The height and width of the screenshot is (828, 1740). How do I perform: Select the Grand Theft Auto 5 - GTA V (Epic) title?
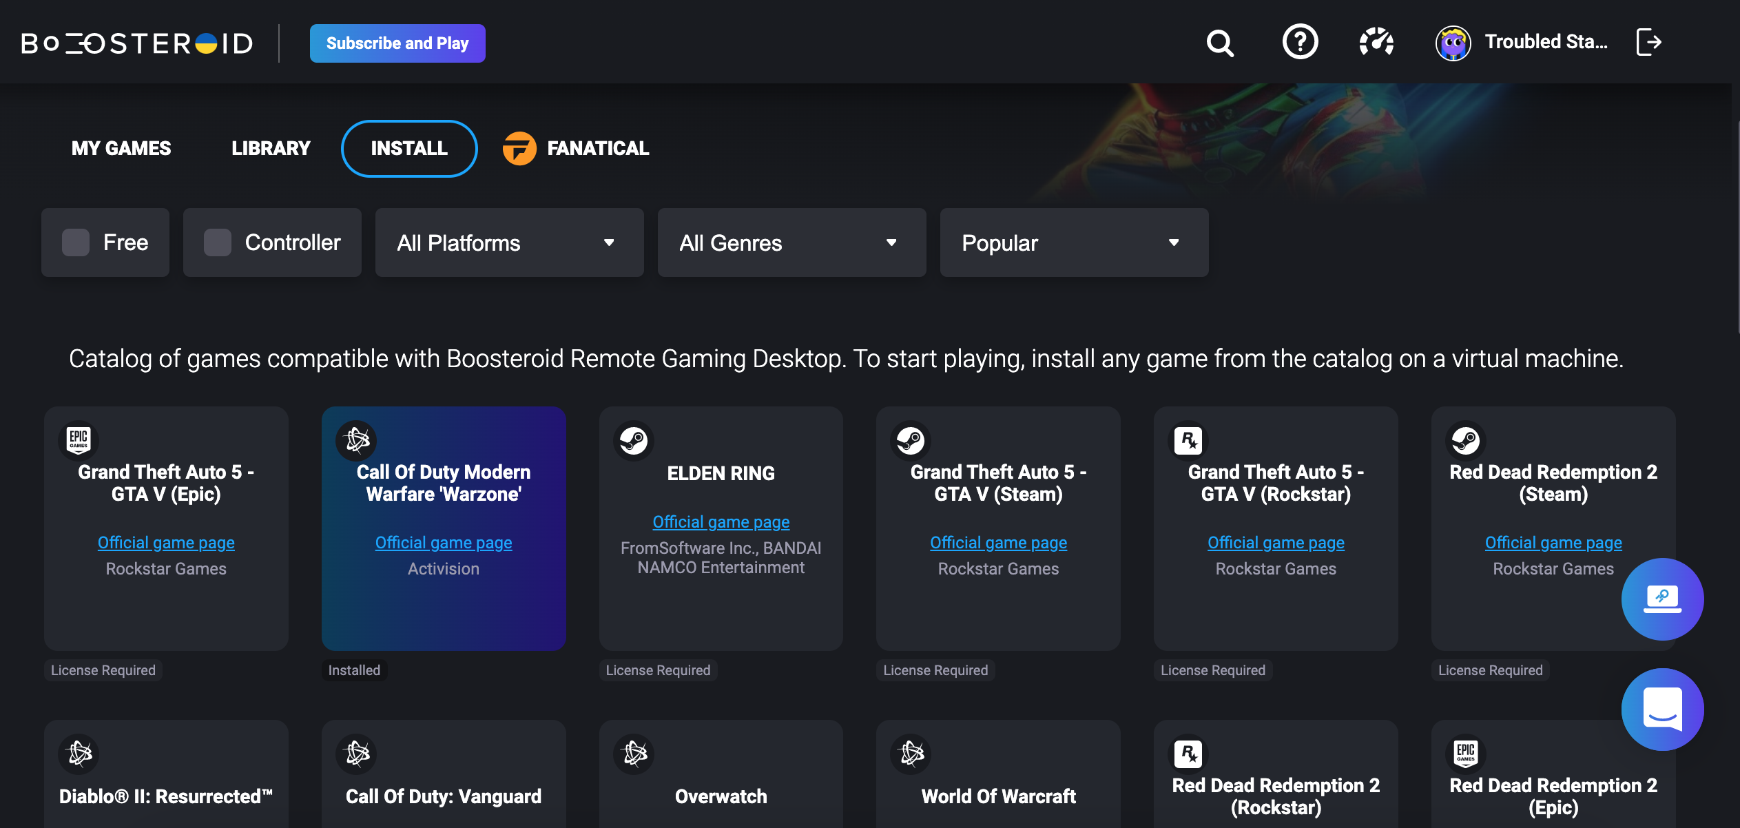166,483
